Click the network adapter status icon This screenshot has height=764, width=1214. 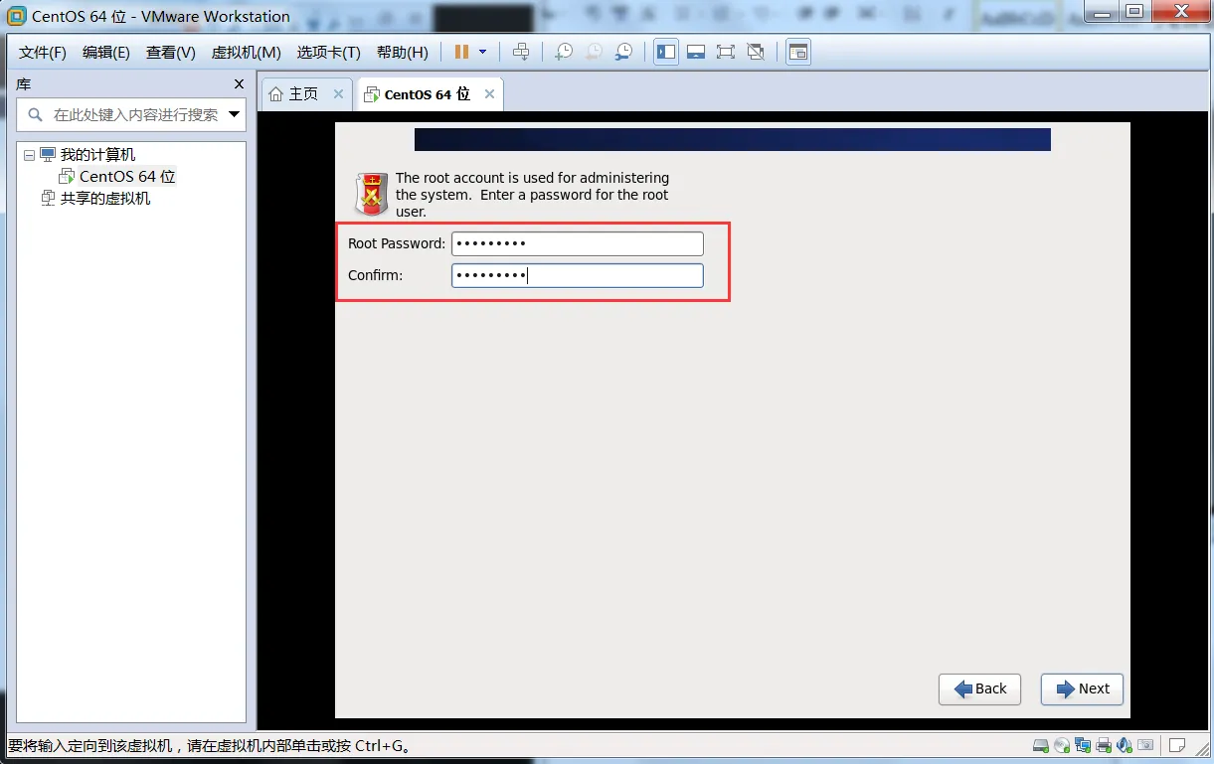[x=1083, y=745]
